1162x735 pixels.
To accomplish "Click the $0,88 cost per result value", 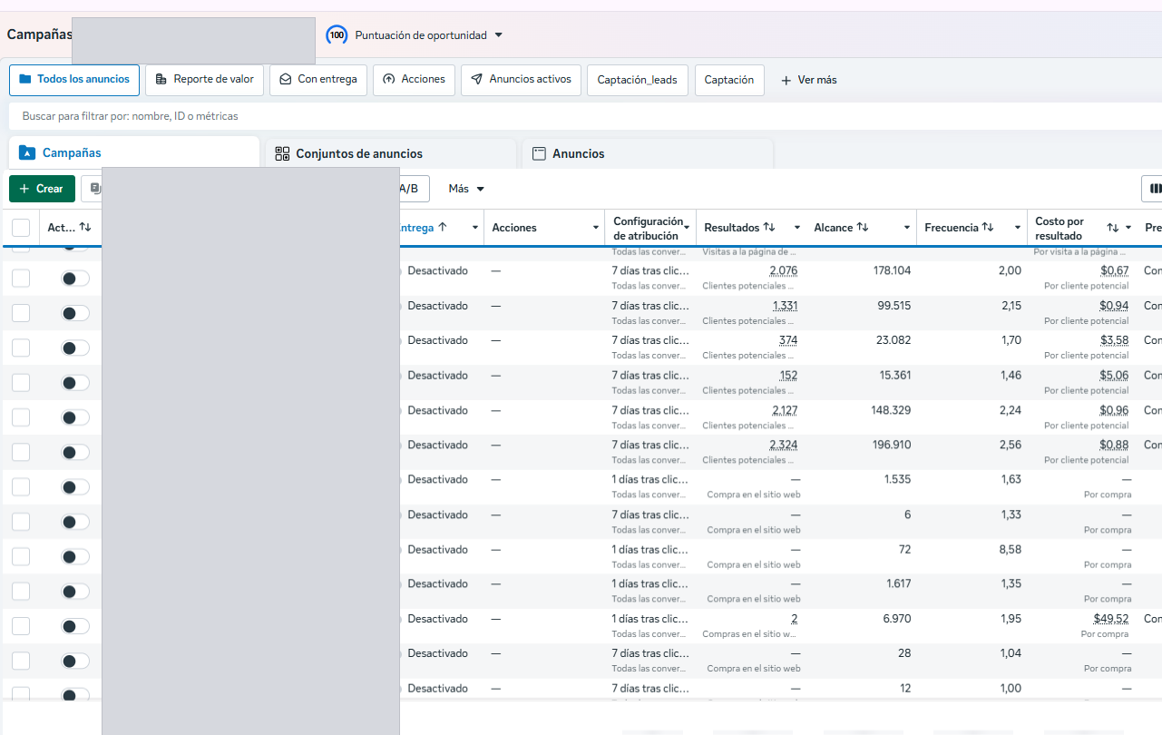I will 1114,445.
